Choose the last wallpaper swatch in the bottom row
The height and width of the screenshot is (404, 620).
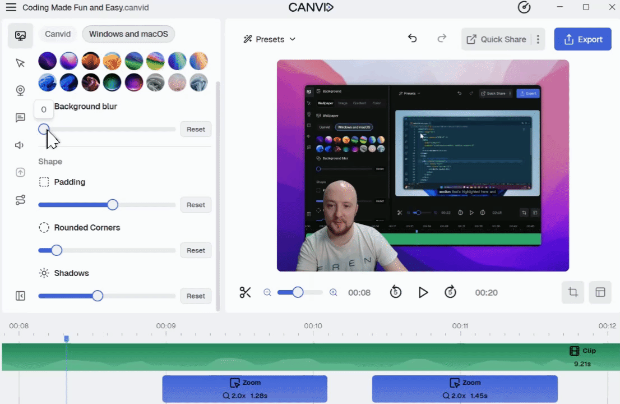198,82
